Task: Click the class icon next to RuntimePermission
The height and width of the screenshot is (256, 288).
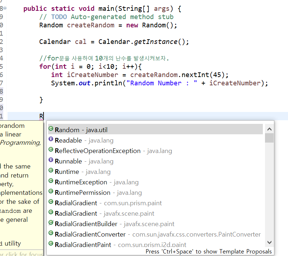Action: click(51, 192)
